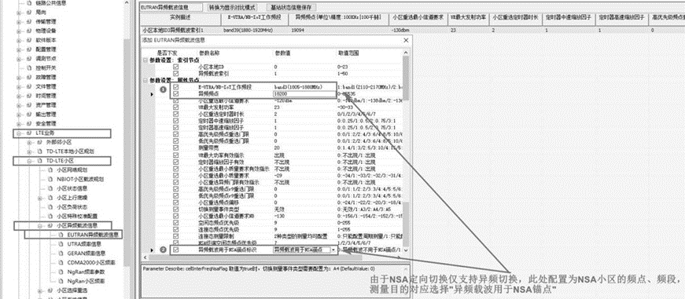Click the 资产管理 folder icon in tree
Screen dimensions: 685x299
click(x=28, y=105)
